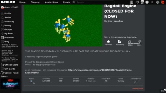
Task: Click the Starcourt Mall event banner
Action: (10, 84)
